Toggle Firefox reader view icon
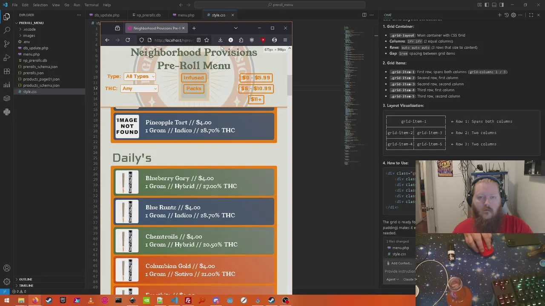 pyautogui.click(x=198, y=40)
